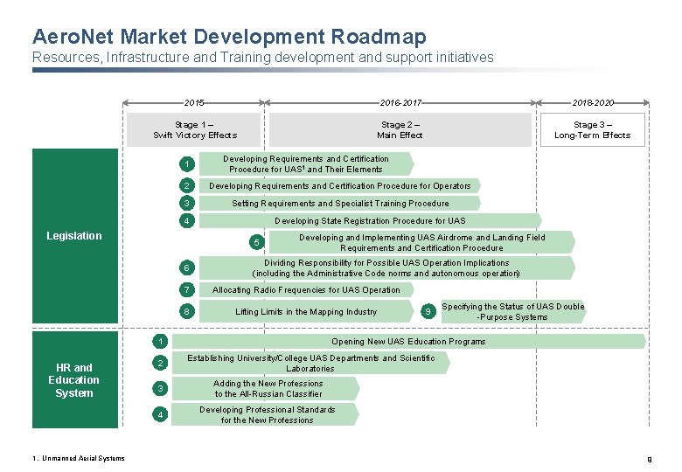The height and width of the screenshot is (472, 682).
Task: Select Developing Professional Standards bar
Action: pyautogui.click(x=265, y=414)
